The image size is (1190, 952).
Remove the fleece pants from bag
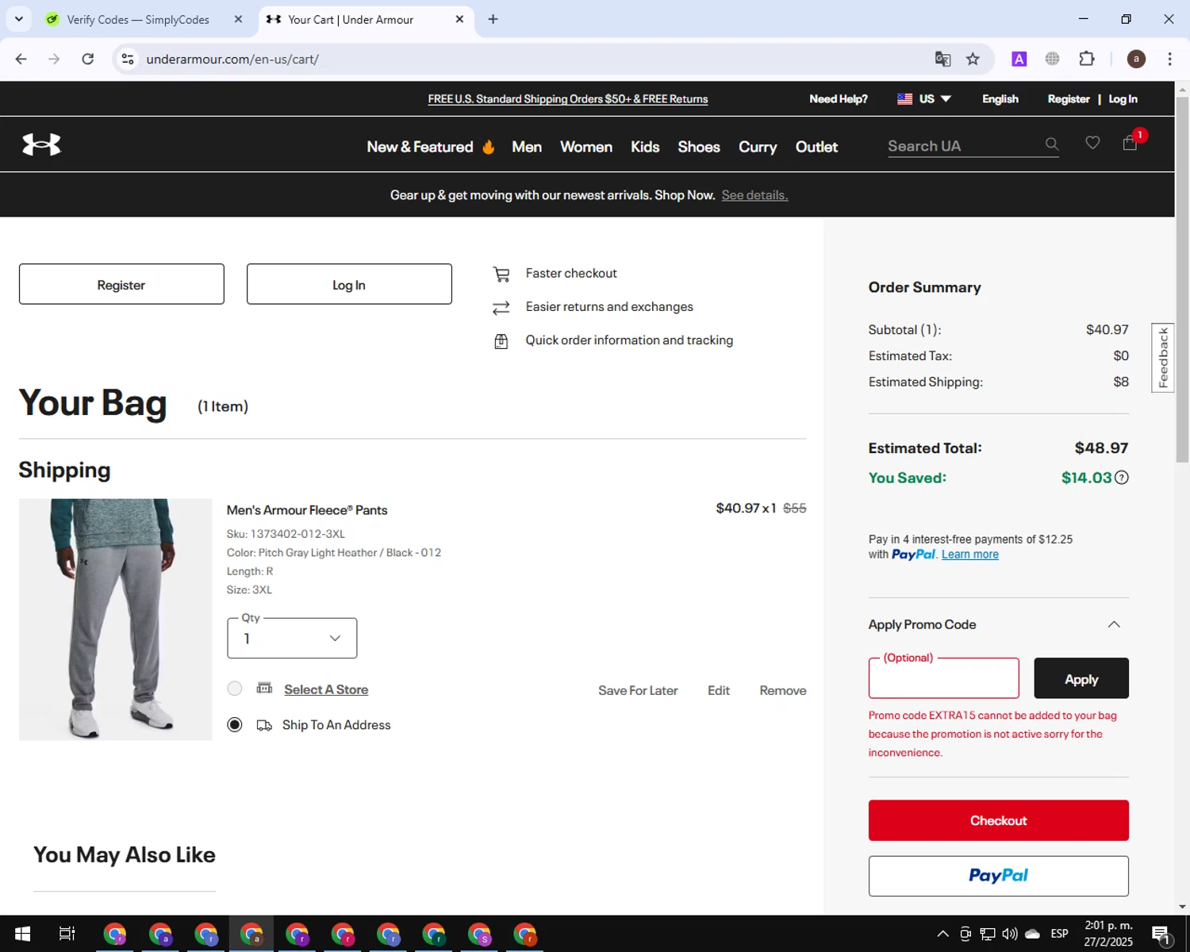pos(783,690)
